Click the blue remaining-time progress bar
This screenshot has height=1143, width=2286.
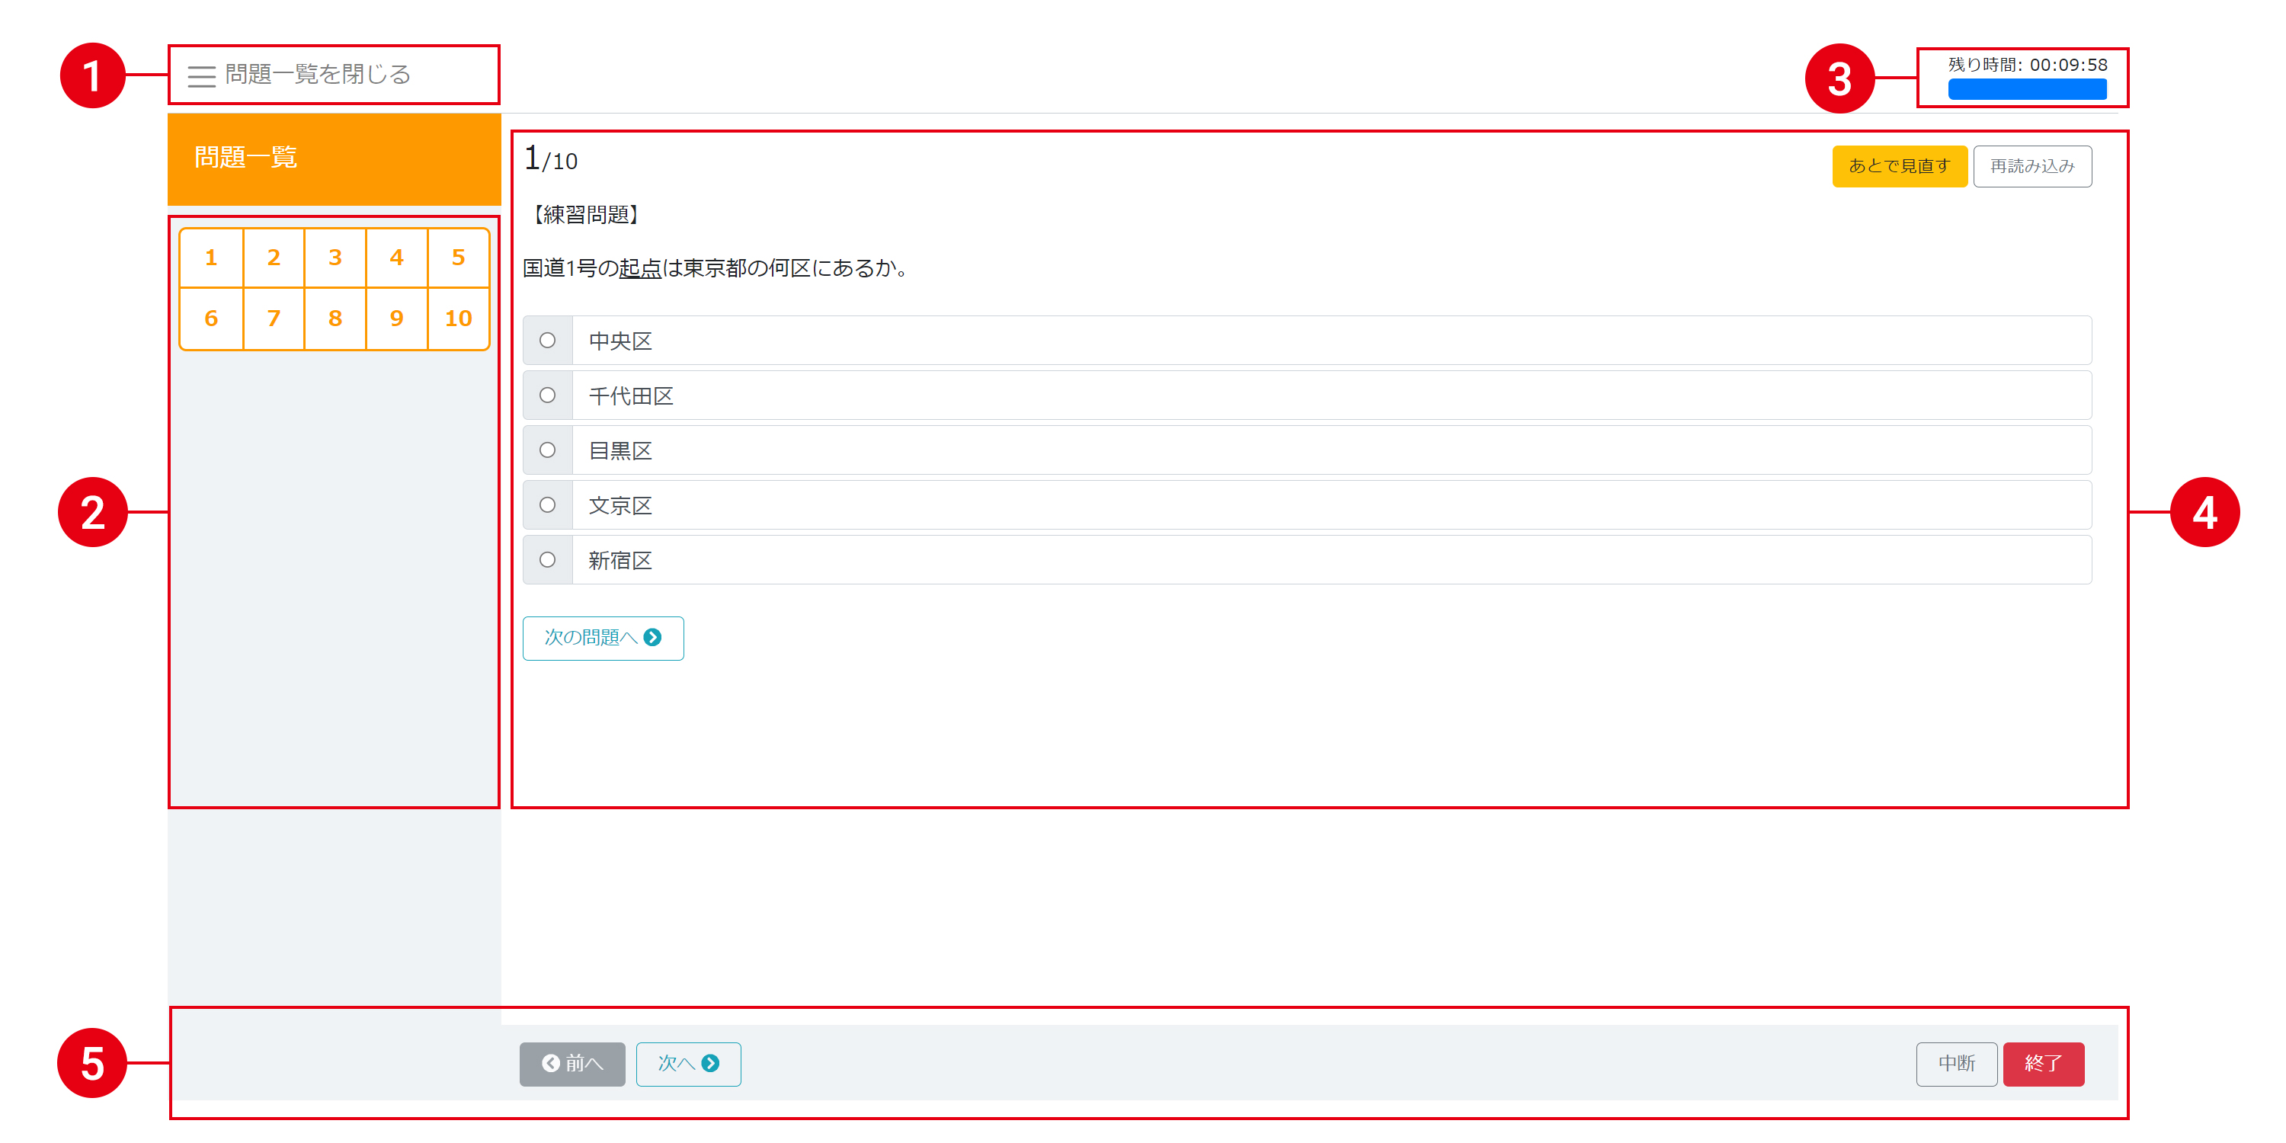[2027, 88]
